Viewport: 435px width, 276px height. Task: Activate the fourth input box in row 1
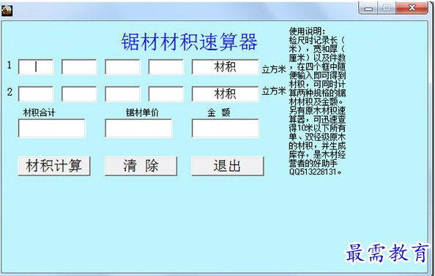coord(166,67)
